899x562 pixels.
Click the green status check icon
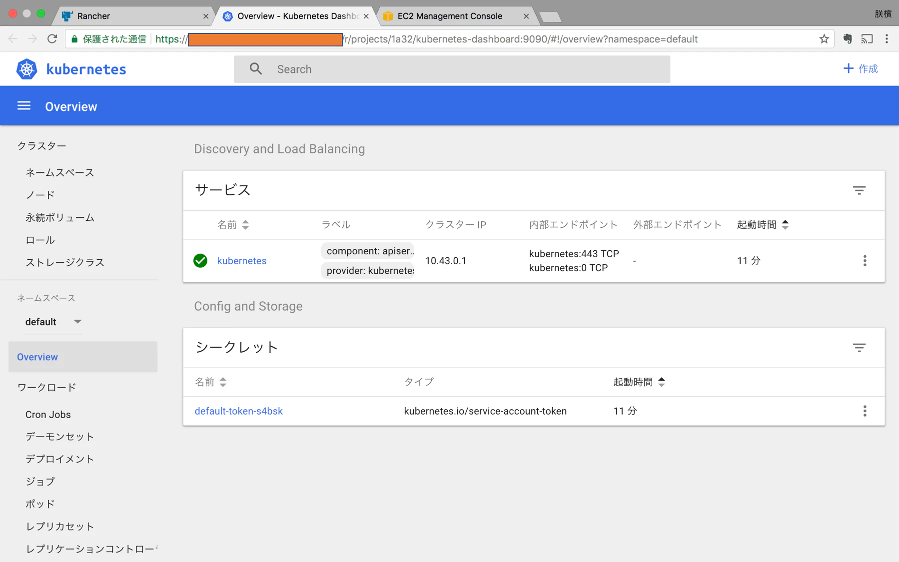tap(200, 261)
